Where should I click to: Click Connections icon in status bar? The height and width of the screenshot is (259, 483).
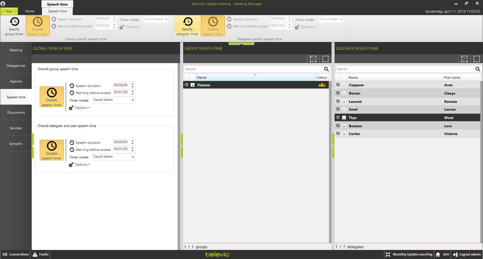(x=5, y=254)
